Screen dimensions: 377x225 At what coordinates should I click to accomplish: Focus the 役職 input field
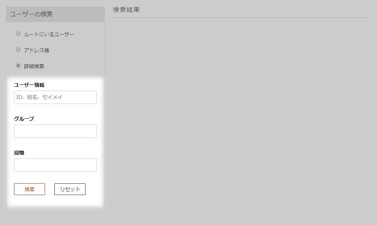point(55,165)
